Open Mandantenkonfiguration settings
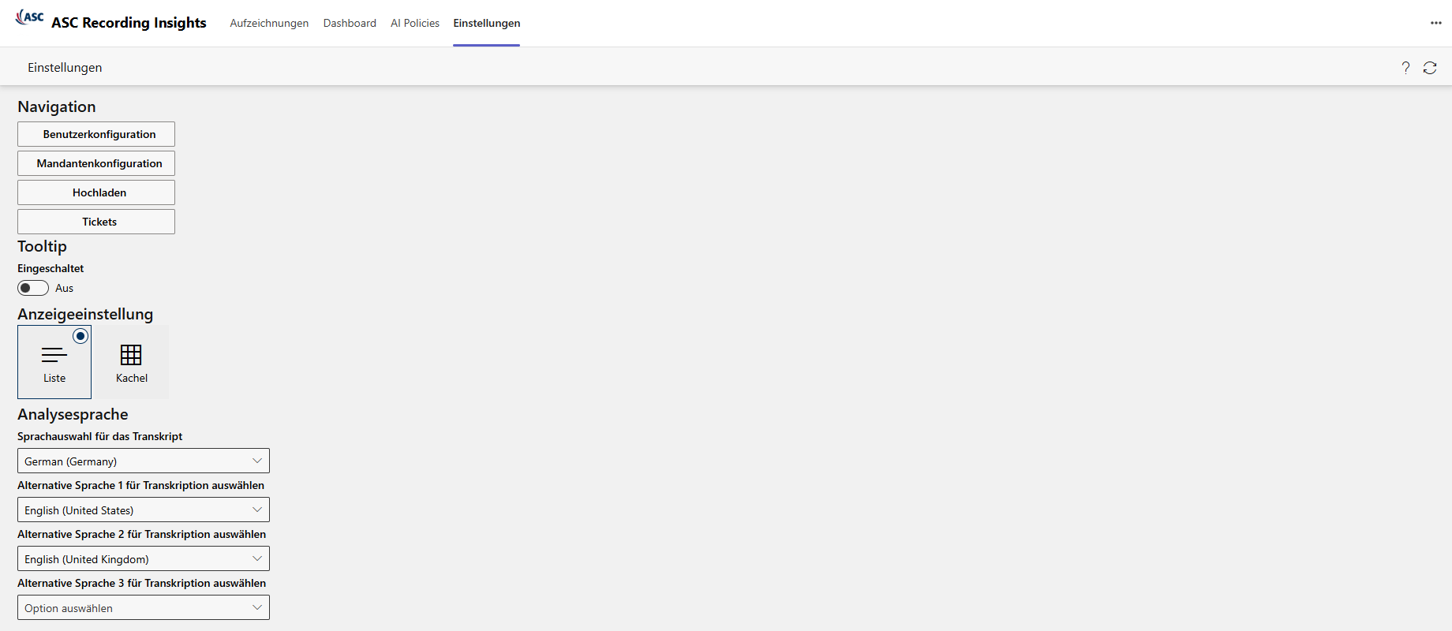Screen dimensions: 1452x631 tap(96, 163)
